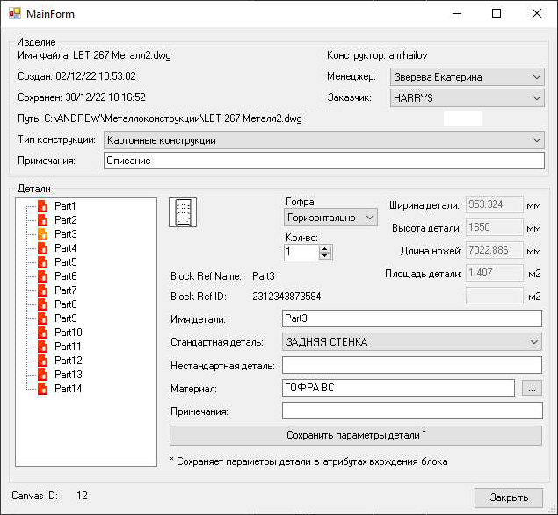This screenshot has width=558, height=515.
Task: Increase Кол-во with the up arrow
Action: click(325, 248)
